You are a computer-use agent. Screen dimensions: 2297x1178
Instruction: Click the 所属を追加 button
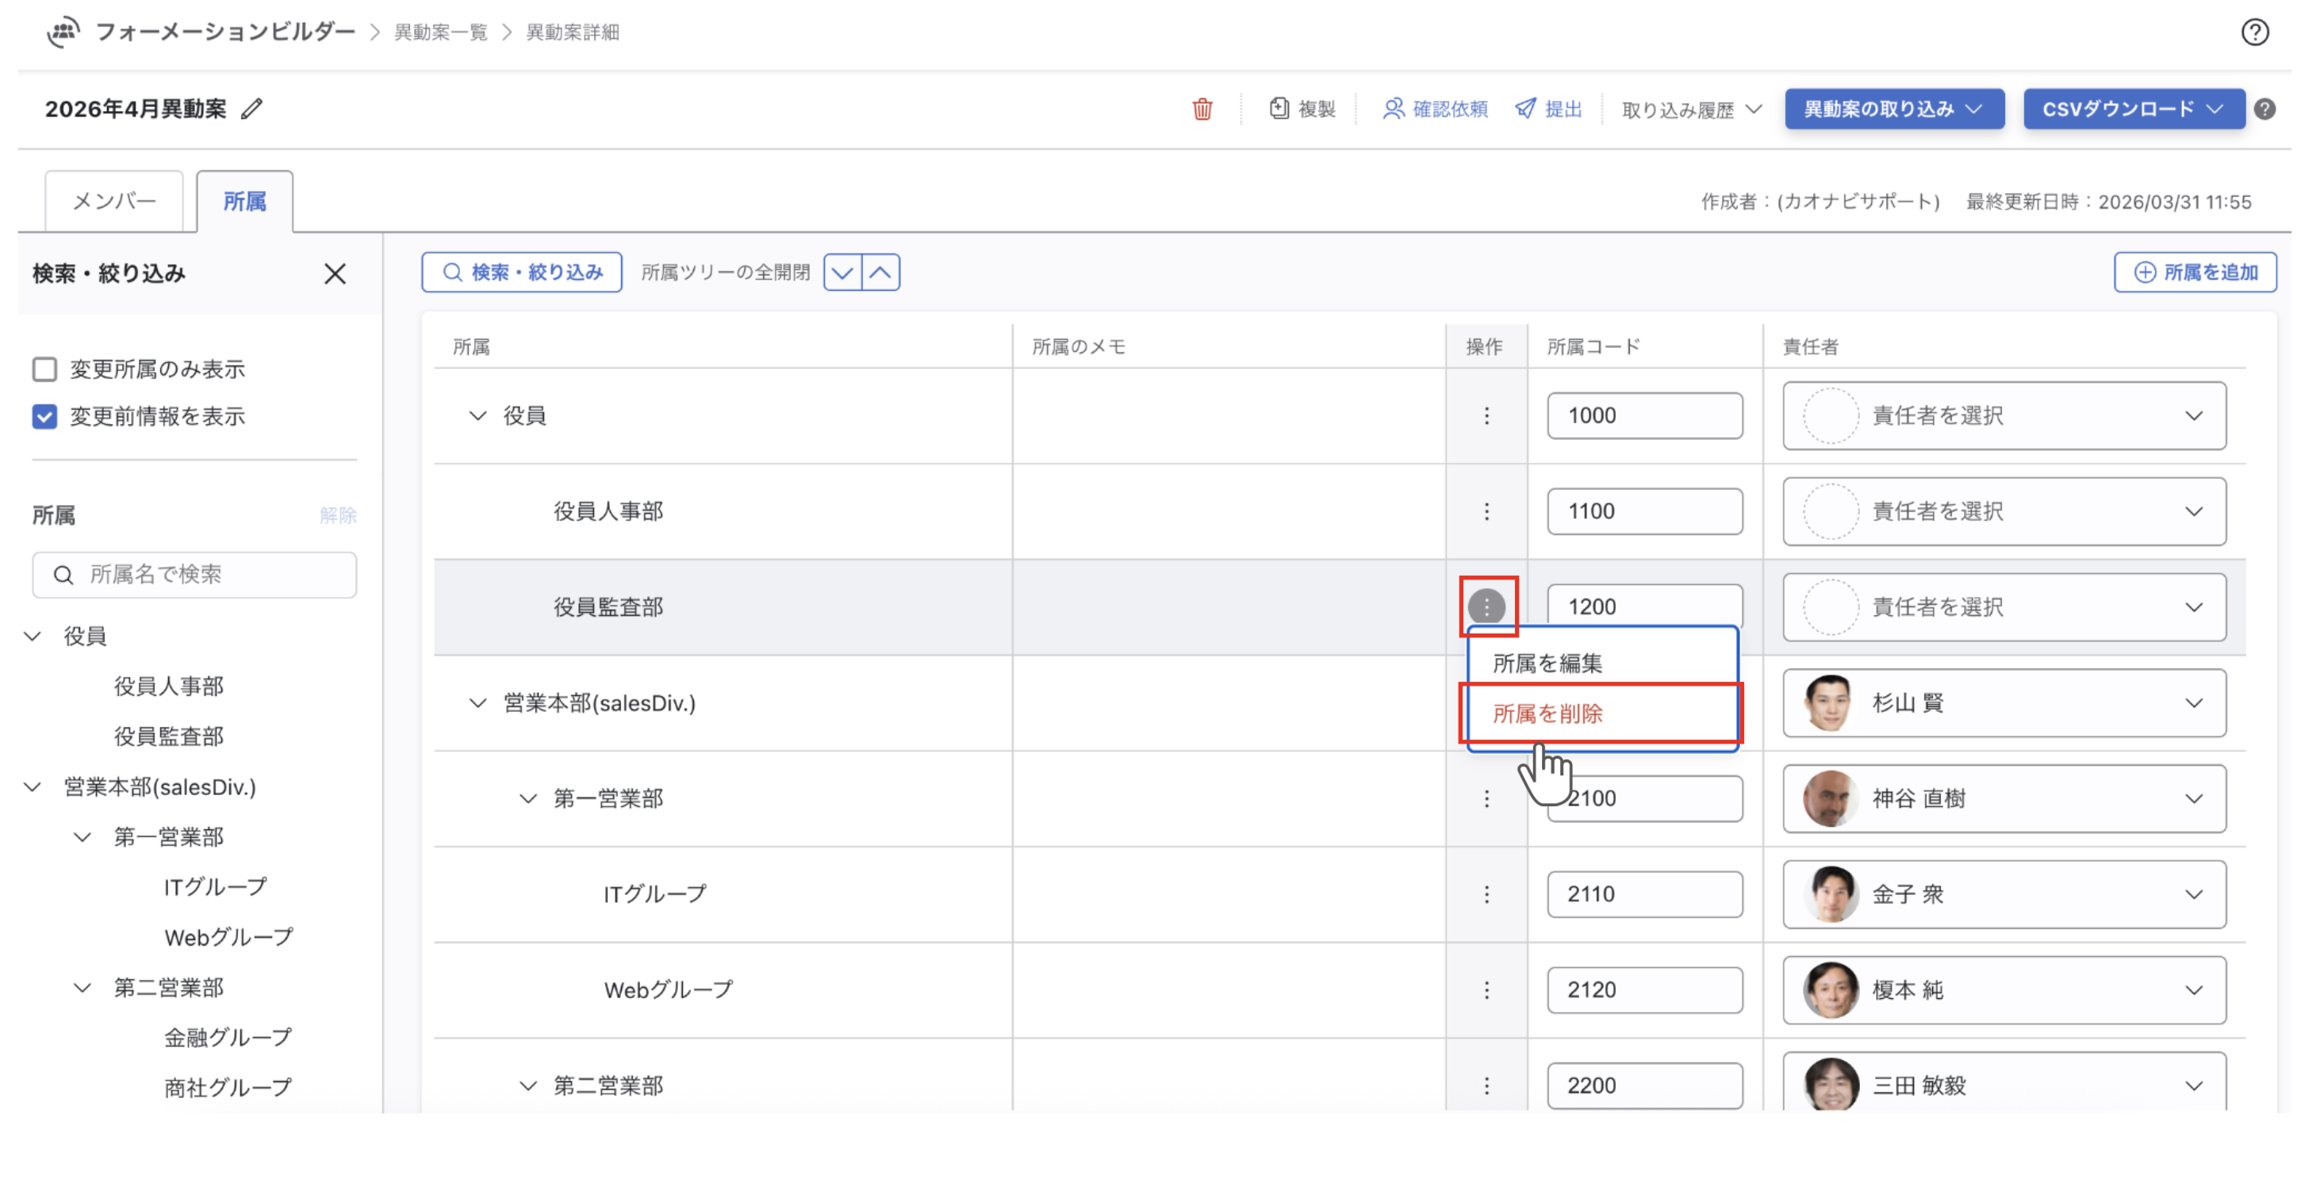[2195, 272]
